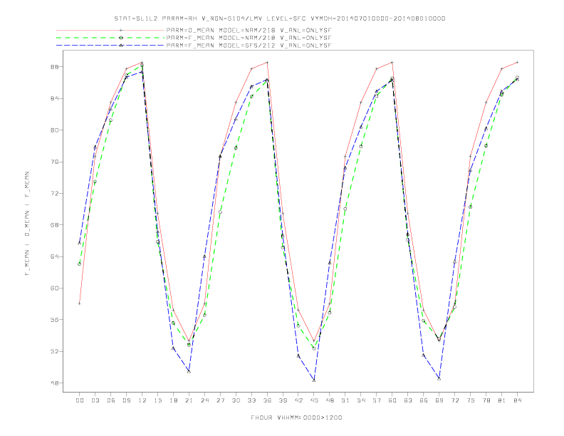Screen dimensions: 564x436
Task: Click y-axis tick label 76
Action: [x=54, y=162]
